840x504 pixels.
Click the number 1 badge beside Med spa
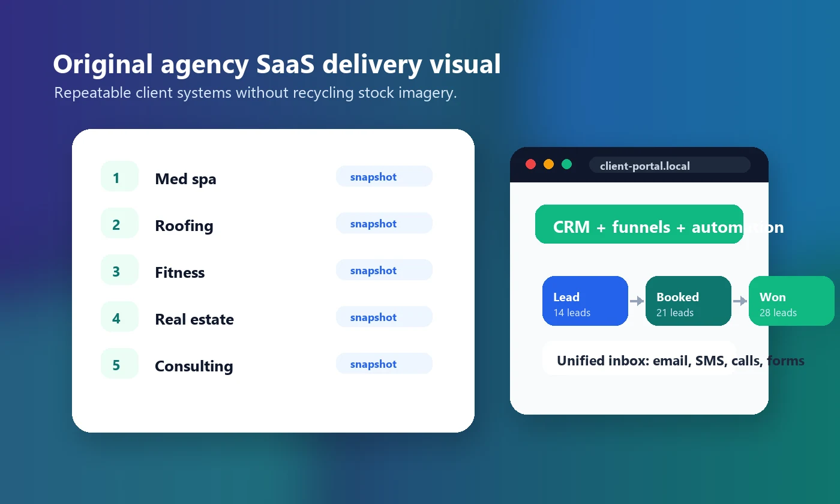(119, 176)
